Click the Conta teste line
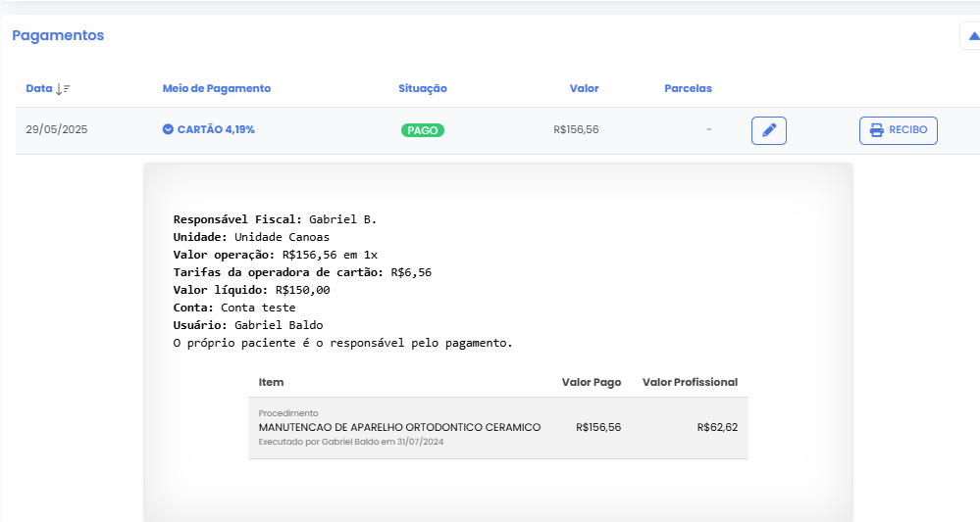The height and width of the screenshot is (522, 980). (x=234, y=308)
